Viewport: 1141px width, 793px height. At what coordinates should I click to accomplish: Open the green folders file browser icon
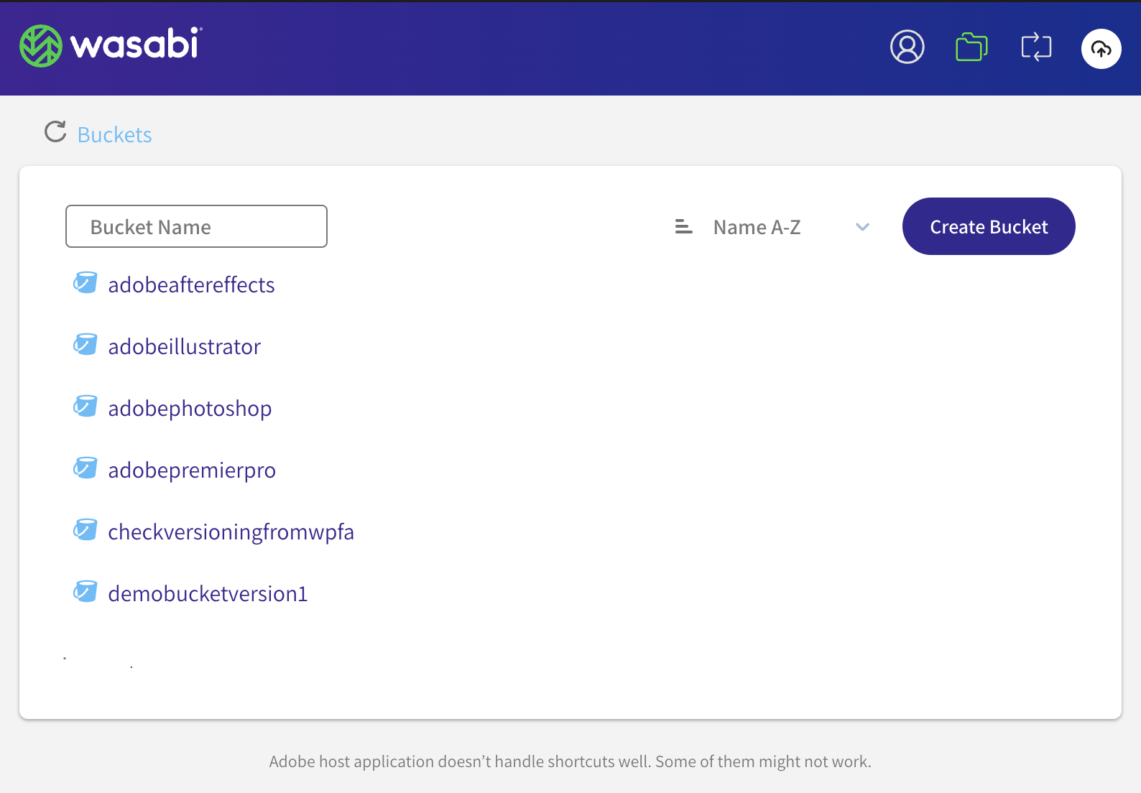(x=971, y=47)
